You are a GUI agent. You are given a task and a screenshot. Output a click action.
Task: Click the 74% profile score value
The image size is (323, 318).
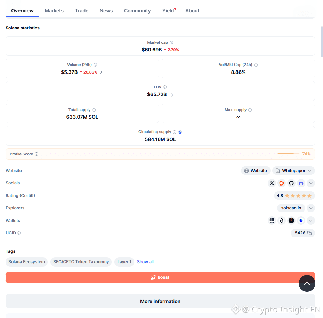point(306,154)
